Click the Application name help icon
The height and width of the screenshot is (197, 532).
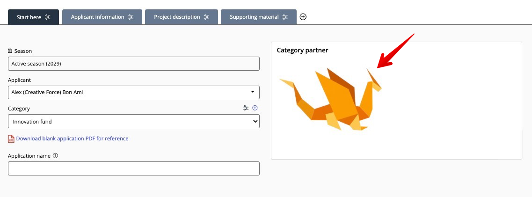pos(56,156)
